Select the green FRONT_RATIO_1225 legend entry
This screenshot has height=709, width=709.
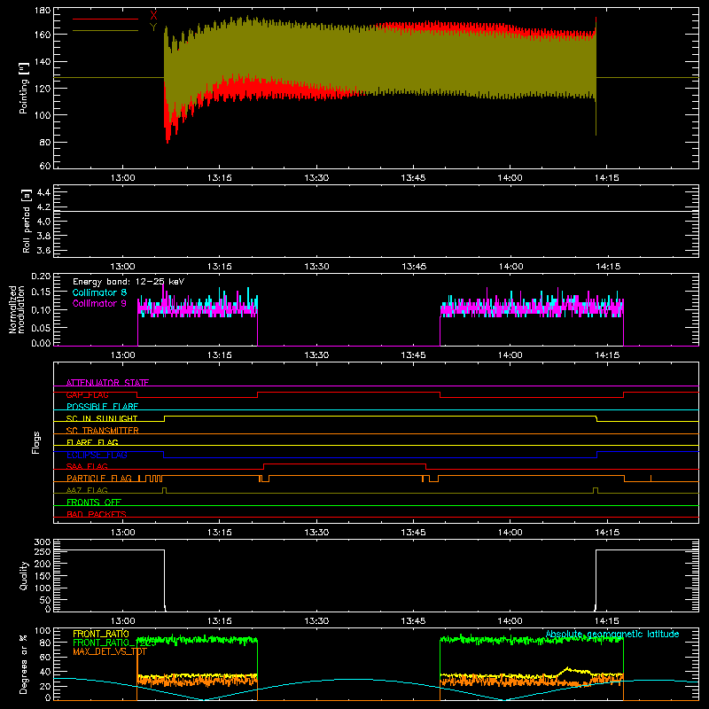(x=114, y=643)
